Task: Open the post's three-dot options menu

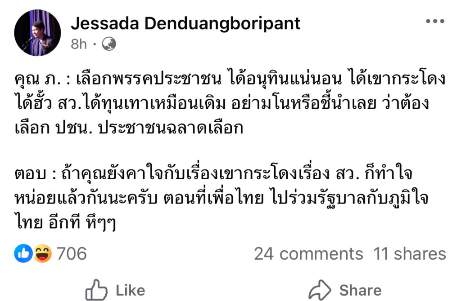Action: 435,22
